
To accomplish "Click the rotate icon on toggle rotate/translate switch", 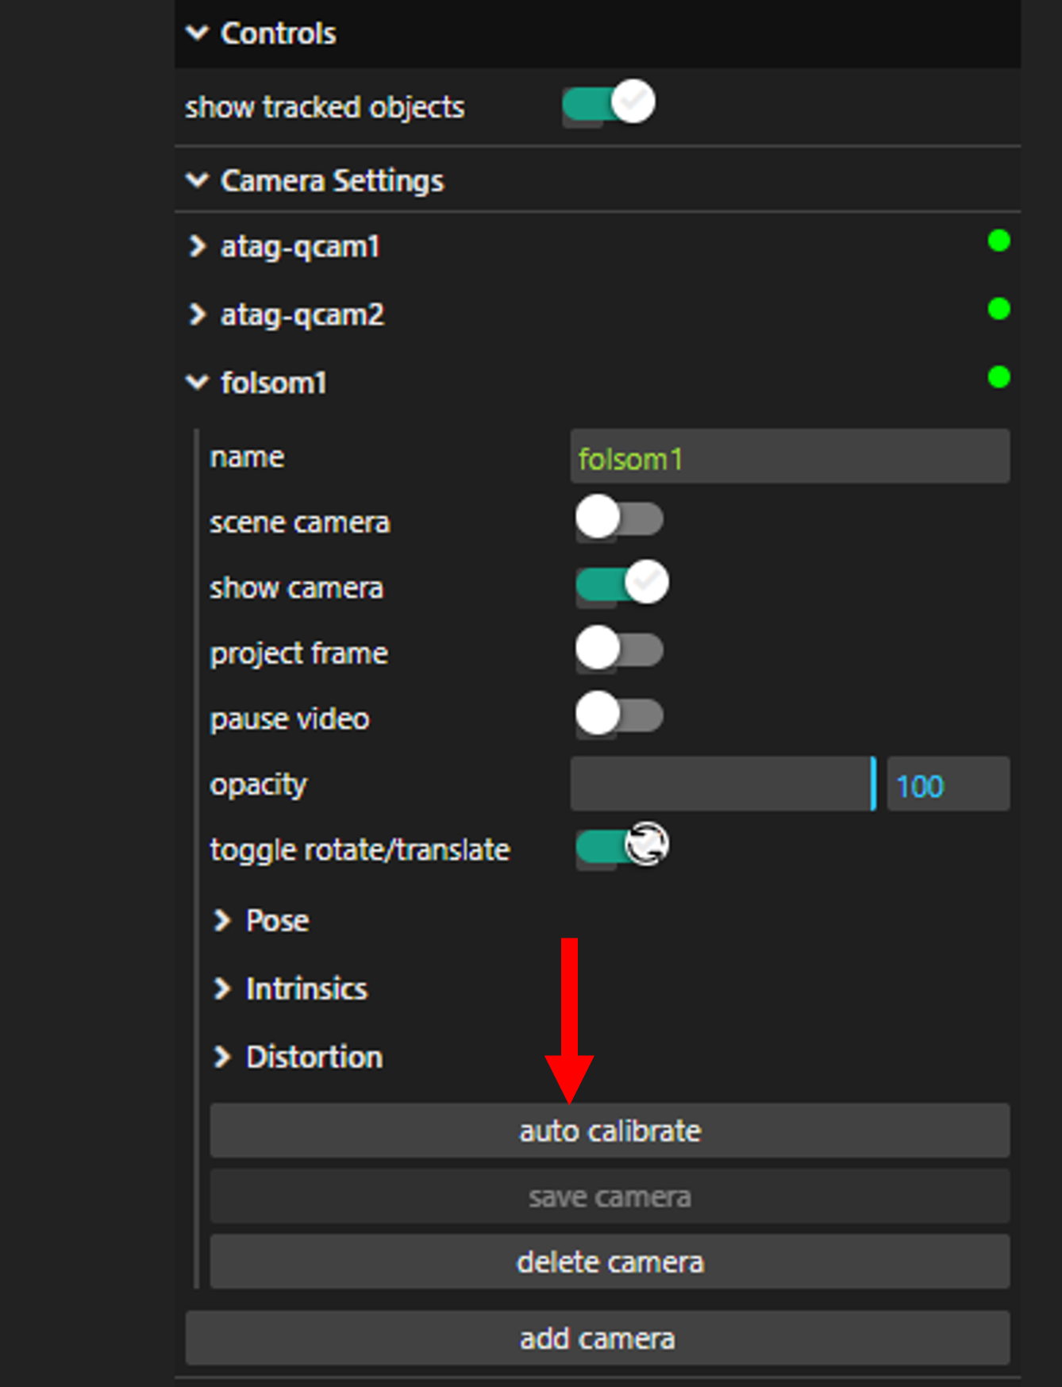I will (x=649, y=846).
